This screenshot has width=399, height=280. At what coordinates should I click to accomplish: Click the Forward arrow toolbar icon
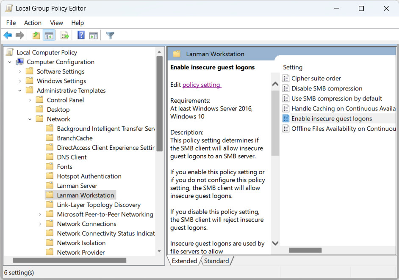[20, 36]
